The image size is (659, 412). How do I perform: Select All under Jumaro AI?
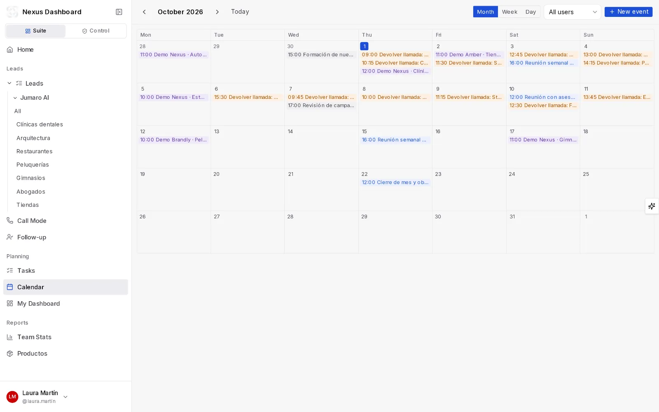18,111
